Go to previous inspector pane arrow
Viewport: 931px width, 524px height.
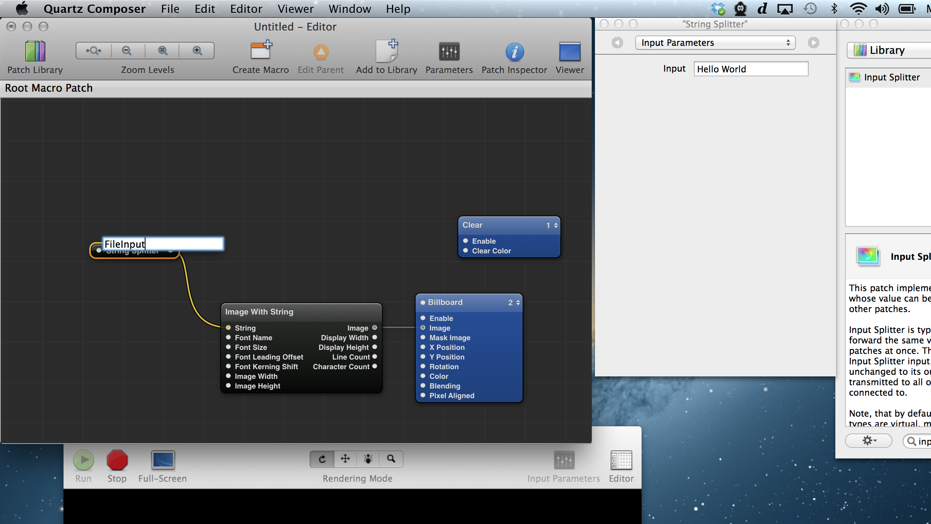tap(617, 43)
